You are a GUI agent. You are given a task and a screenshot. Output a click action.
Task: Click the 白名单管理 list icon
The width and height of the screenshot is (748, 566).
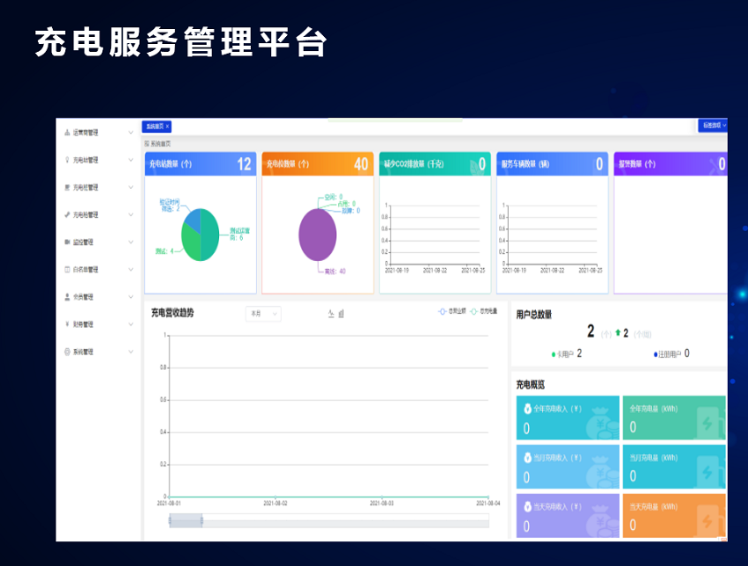67,270
